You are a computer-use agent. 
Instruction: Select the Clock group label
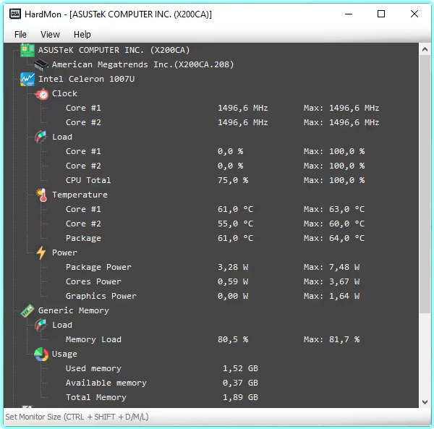tap(64, 93)
